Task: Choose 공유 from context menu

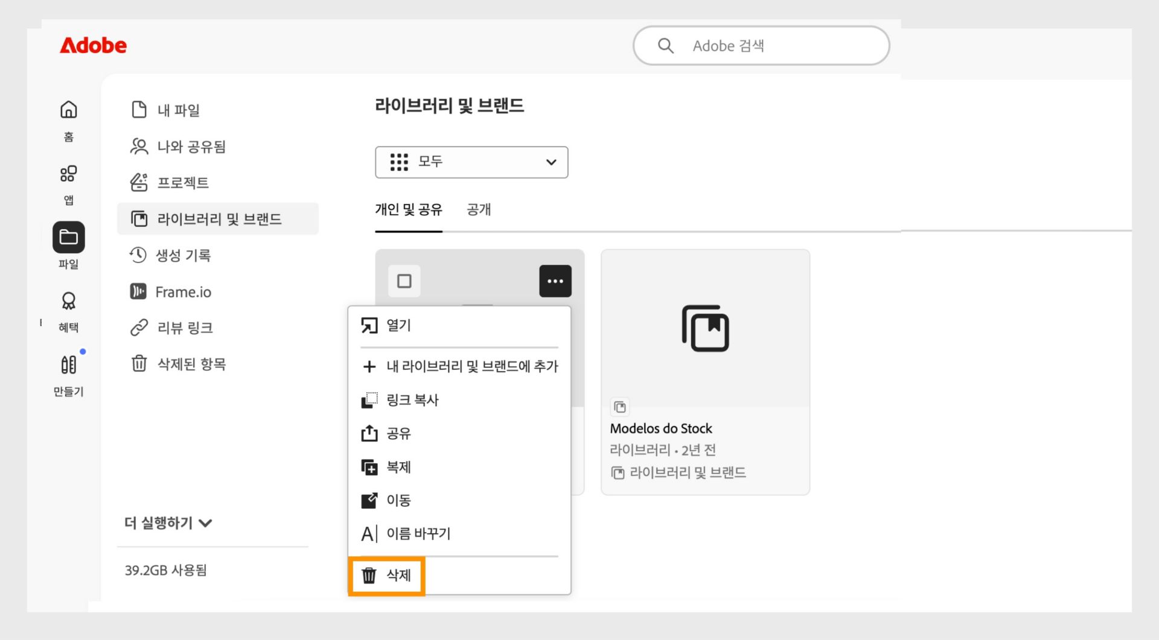Action: (459, 433)
